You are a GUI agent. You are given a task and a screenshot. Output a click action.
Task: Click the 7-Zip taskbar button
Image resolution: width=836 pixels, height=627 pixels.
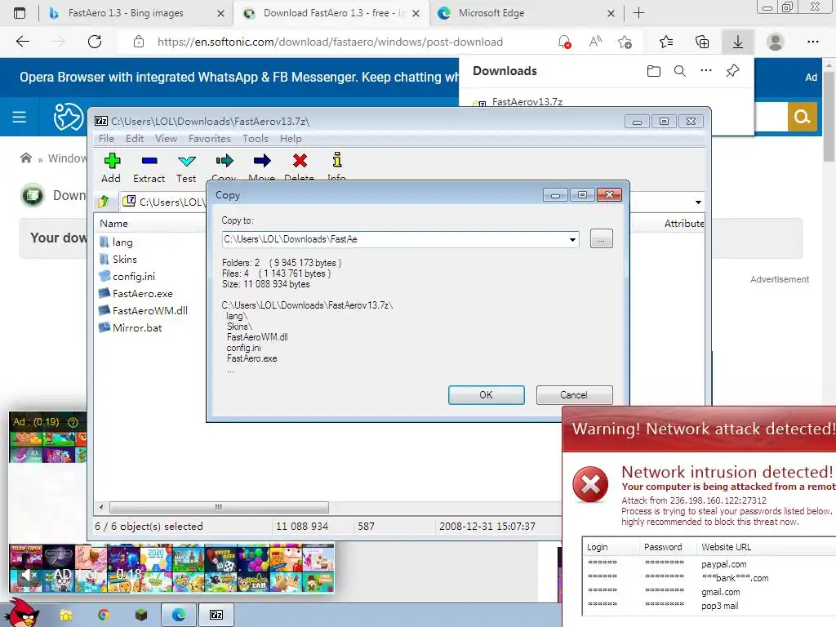[x=216, y=615]
